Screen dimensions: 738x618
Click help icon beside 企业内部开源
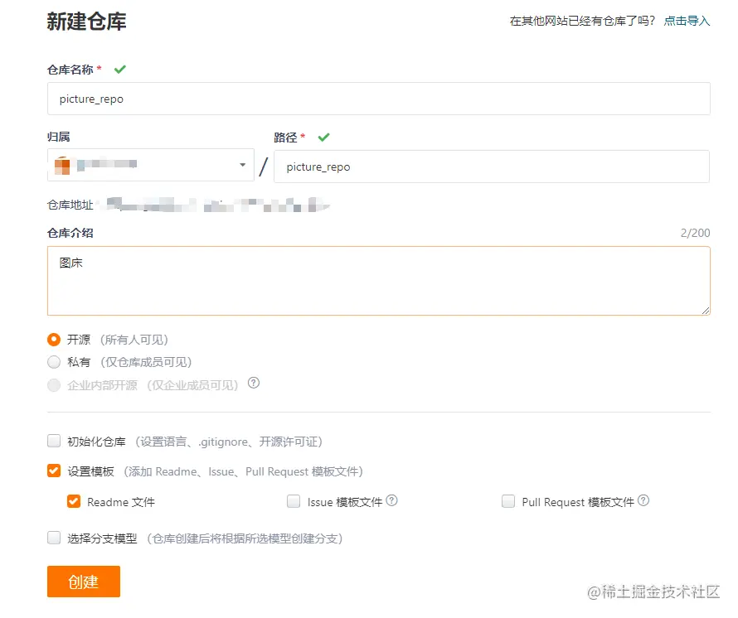click(x=254, y=383)
